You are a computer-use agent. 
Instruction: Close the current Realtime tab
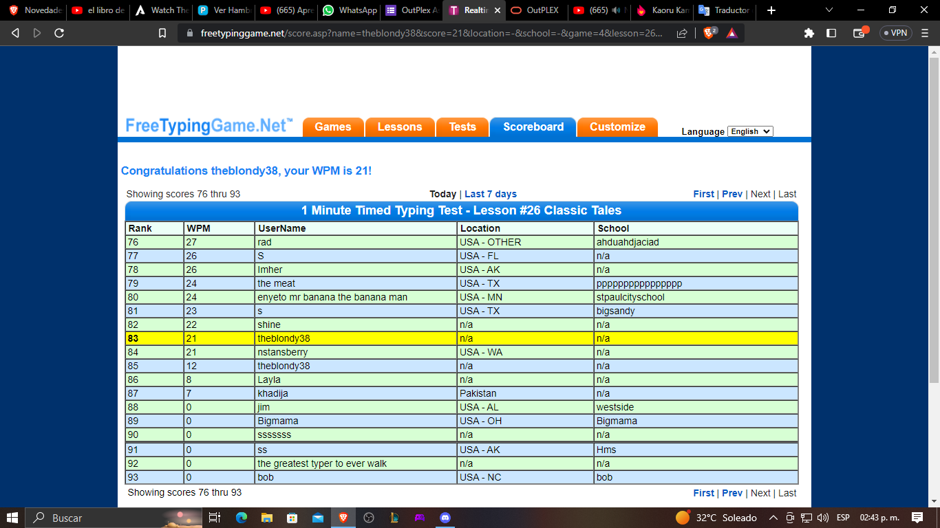(496, 10)
